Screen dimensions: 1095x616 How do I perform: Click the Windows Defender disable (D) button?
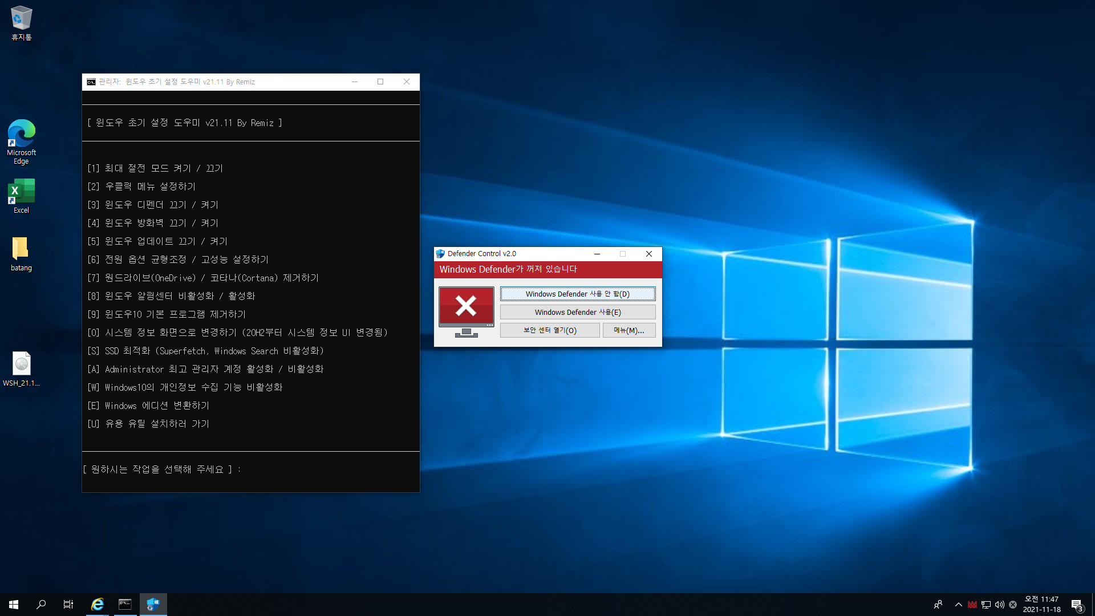[x=578, y=294]
